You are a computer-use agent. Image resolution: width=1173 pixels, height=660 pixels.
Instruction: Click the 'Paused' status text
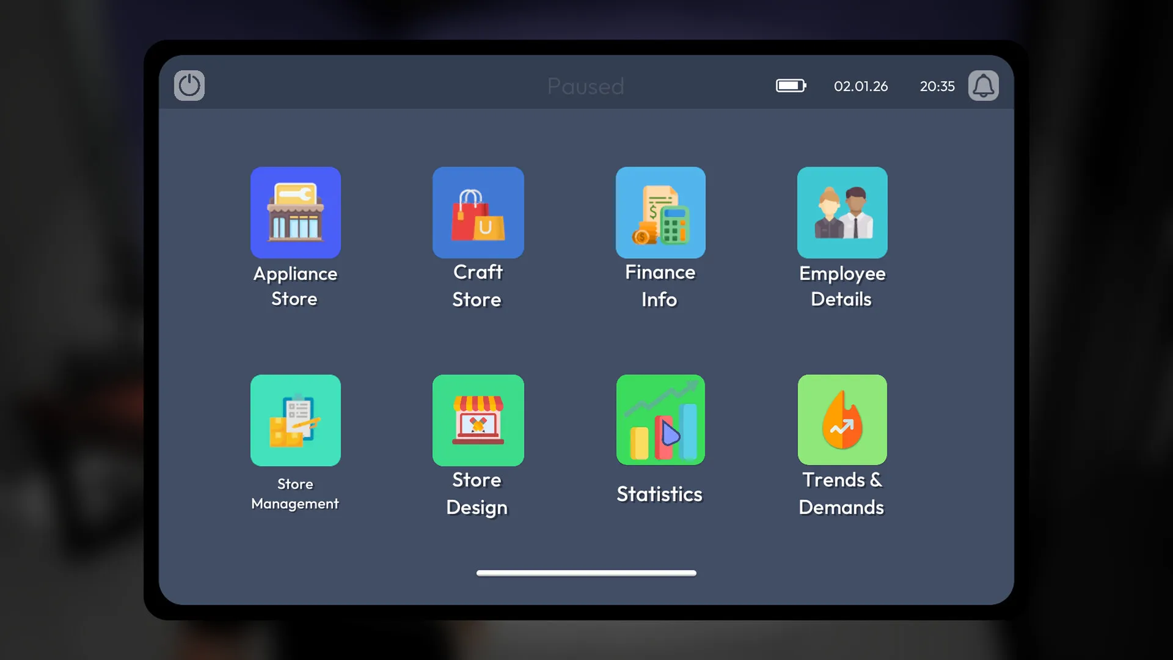(x=585, y=86)
